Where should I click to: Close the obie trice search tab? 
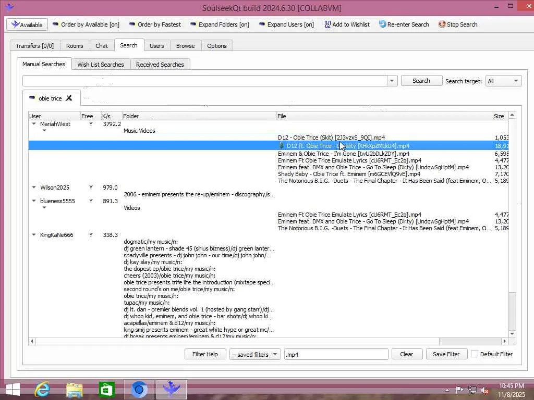[x=69, y=98]
